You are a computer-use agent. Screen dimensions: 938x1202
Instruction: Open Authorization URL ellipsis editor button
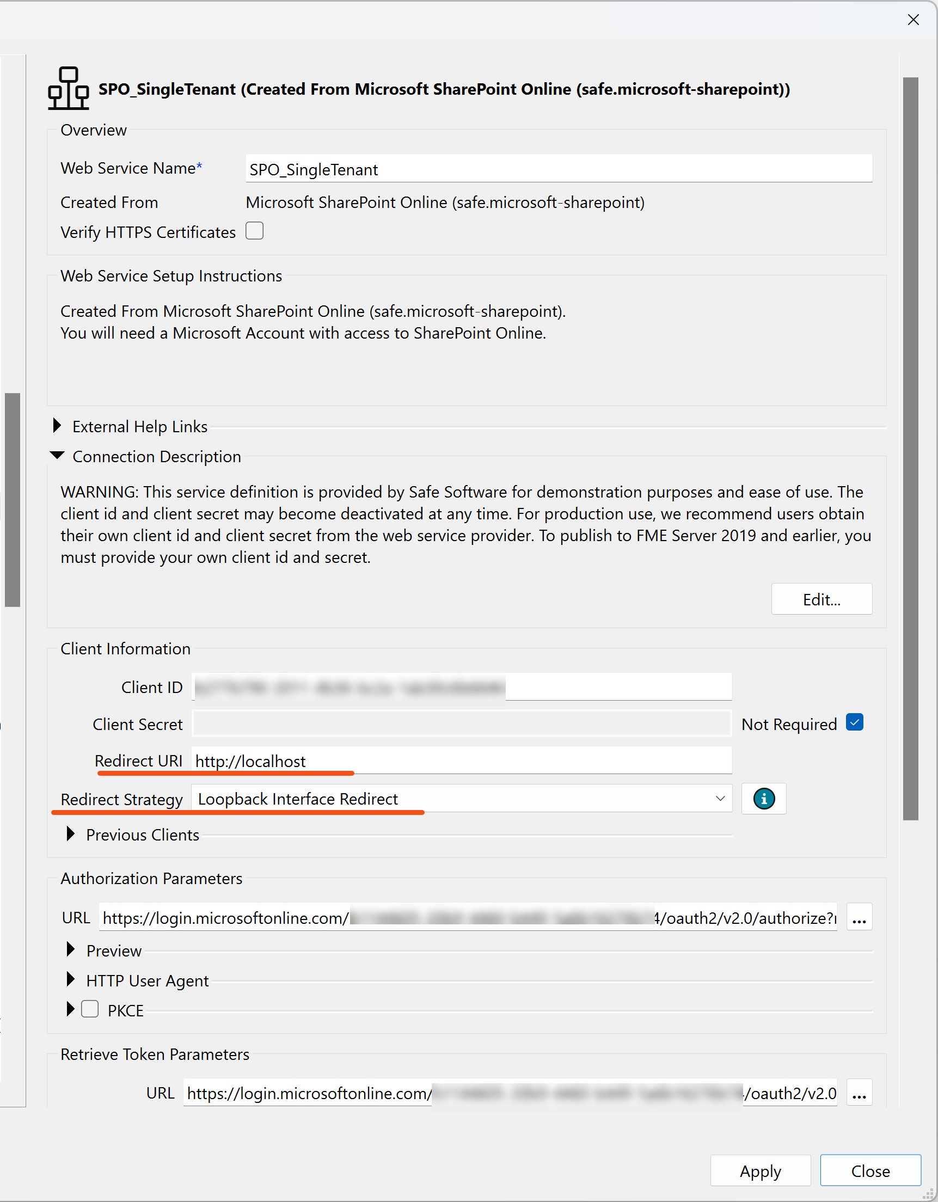[x=859, y=917]
